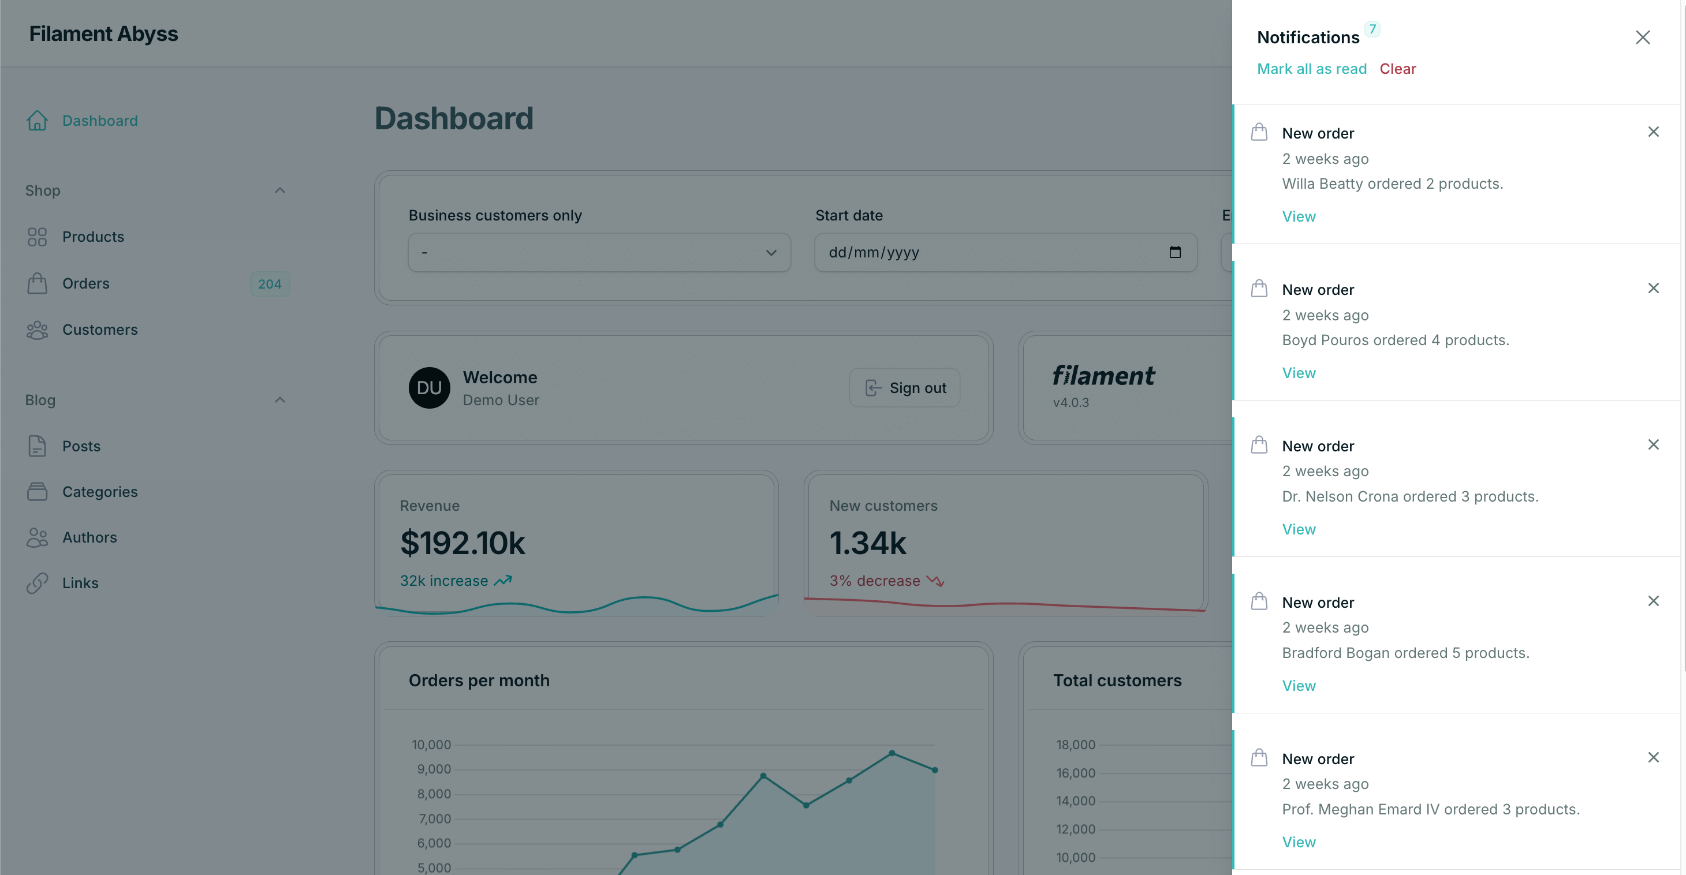Image resolution: width=1686 pixels, height=875 pixels.
Task: Dismiss the Boyd Pouros order notification
Action: tap(1653, 289)
